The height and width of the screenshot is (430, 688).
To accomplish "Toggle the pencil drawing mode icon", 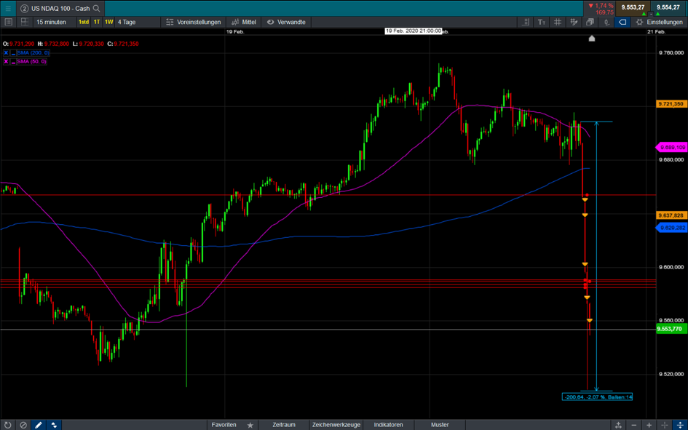I will click(x=39, y=425).
